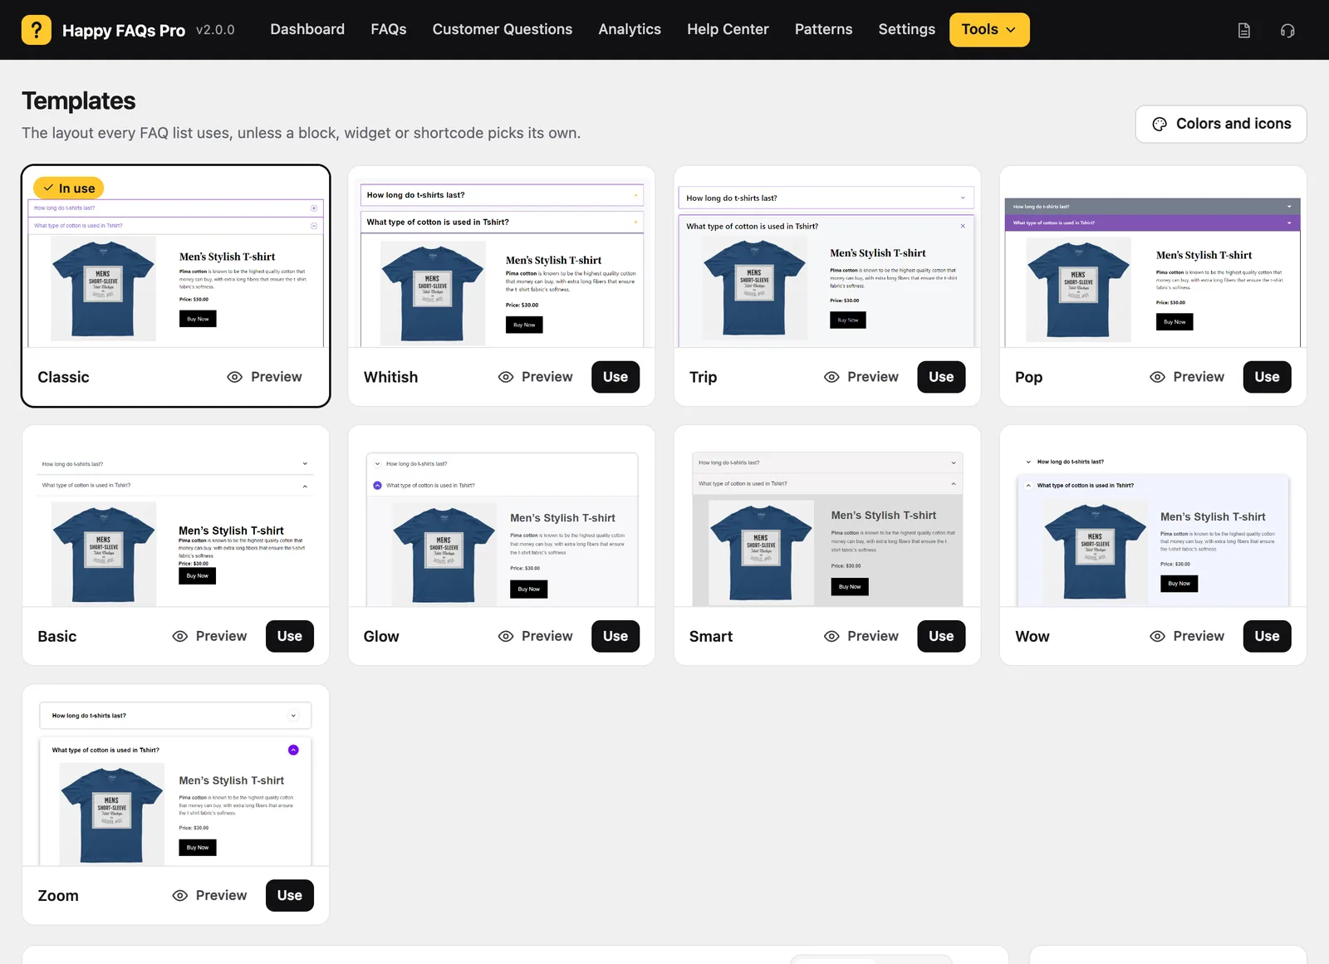Image resolution: width=1329 pixels, height=964 pixels.
Task: Click the eye icon beside Pop Preview
Action: click(x=1157, y=377)
